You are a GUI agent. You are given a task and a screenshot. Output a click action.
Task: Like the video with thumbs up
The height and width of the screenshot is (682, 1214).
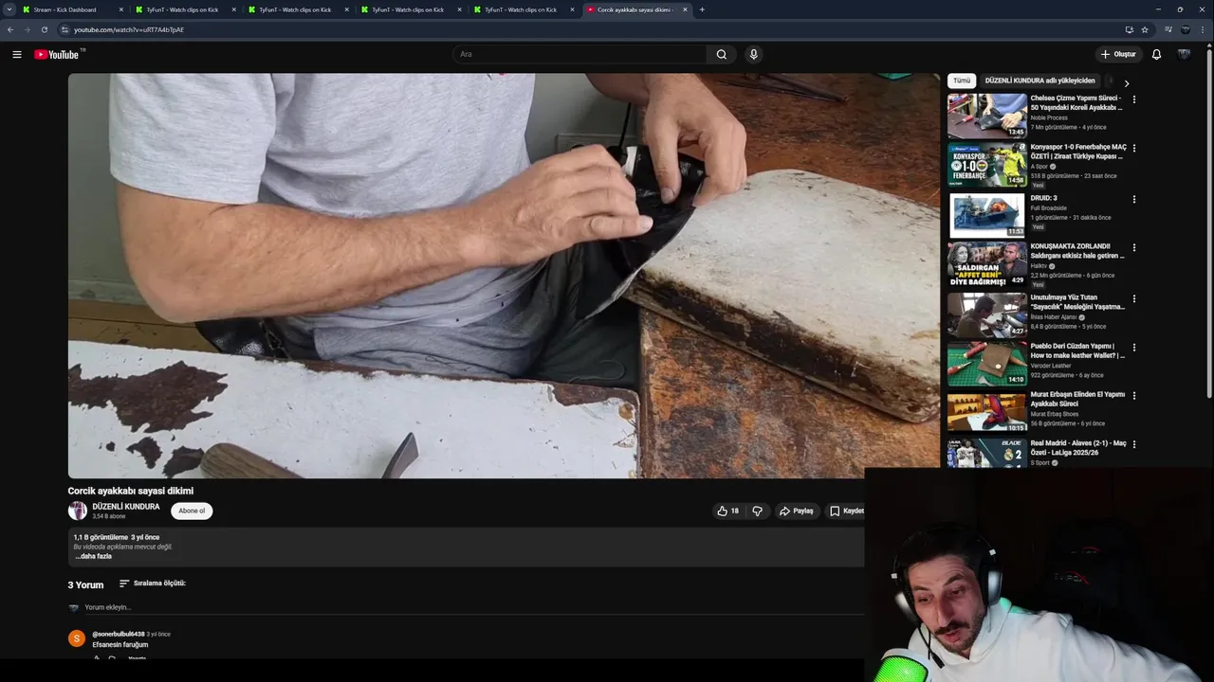click(728, 511)
